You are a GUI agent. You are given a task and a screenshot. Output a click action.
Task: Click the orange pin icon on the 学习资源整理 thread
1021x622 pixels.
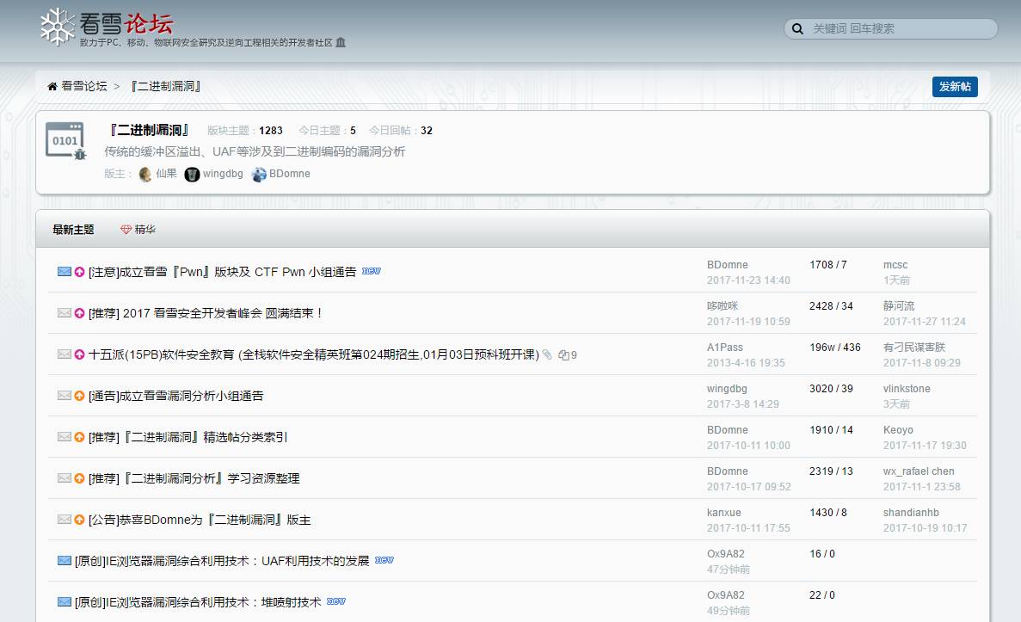click(79, 478)
